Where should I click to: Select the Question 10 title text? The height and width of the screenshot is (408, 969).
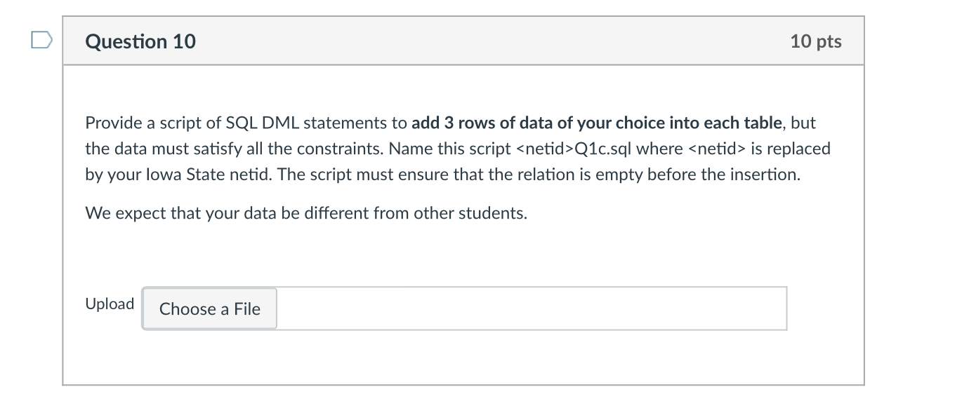140,41
